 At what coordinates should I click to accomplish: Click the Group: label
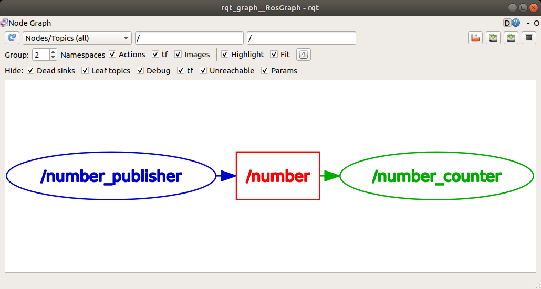[17, 55]
